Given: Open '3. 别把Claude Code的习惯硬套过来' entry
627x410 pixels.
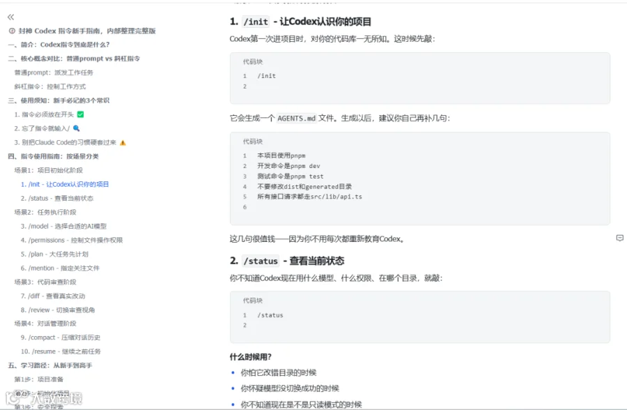Looking at the screenshot, I should click(70, 142).
